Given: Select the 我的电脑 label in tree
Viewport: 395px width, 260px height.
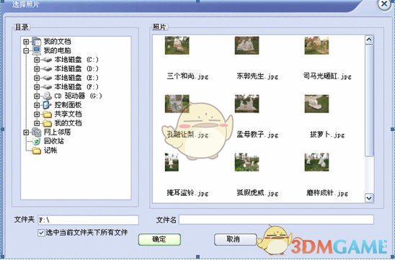Looking at the screenshot, I should 57,50.
